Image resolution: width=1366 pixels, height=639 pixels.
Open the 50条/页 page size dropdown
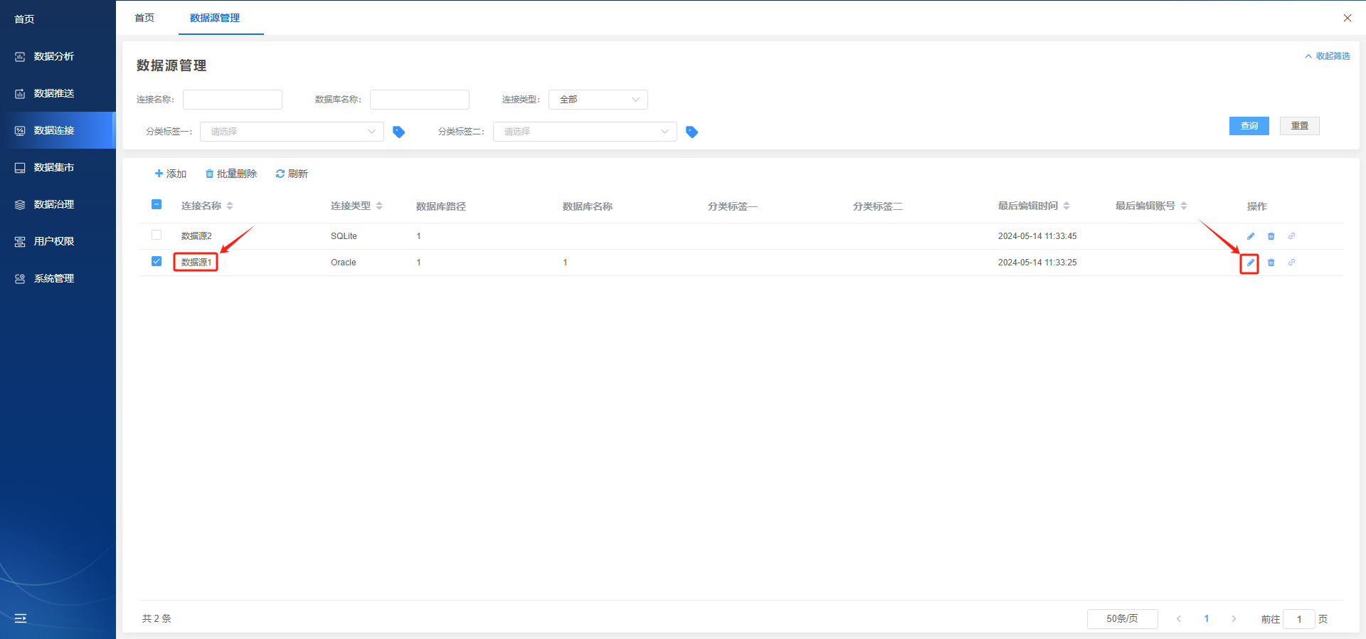pyautogui.click(x=1122, y=619)
